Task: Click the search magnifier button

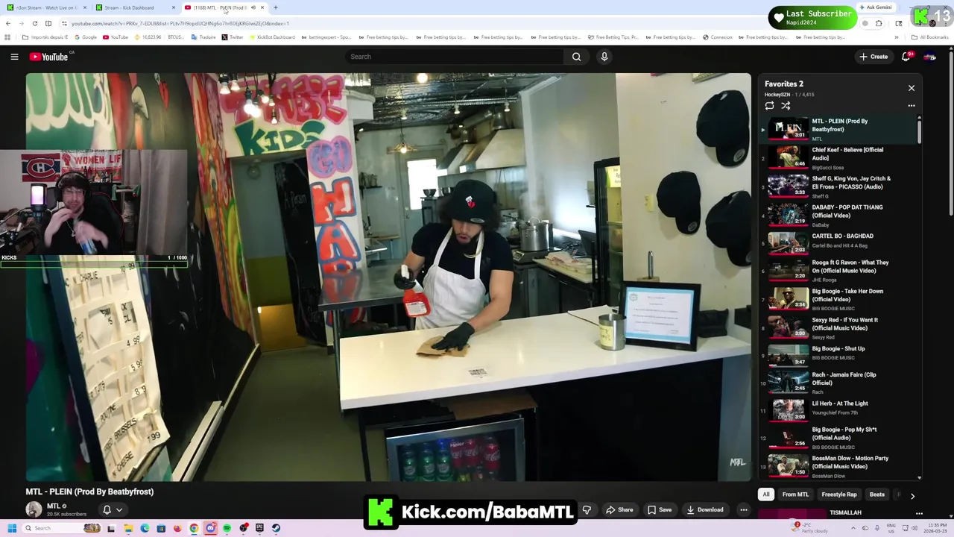Action: coord(576,57)
